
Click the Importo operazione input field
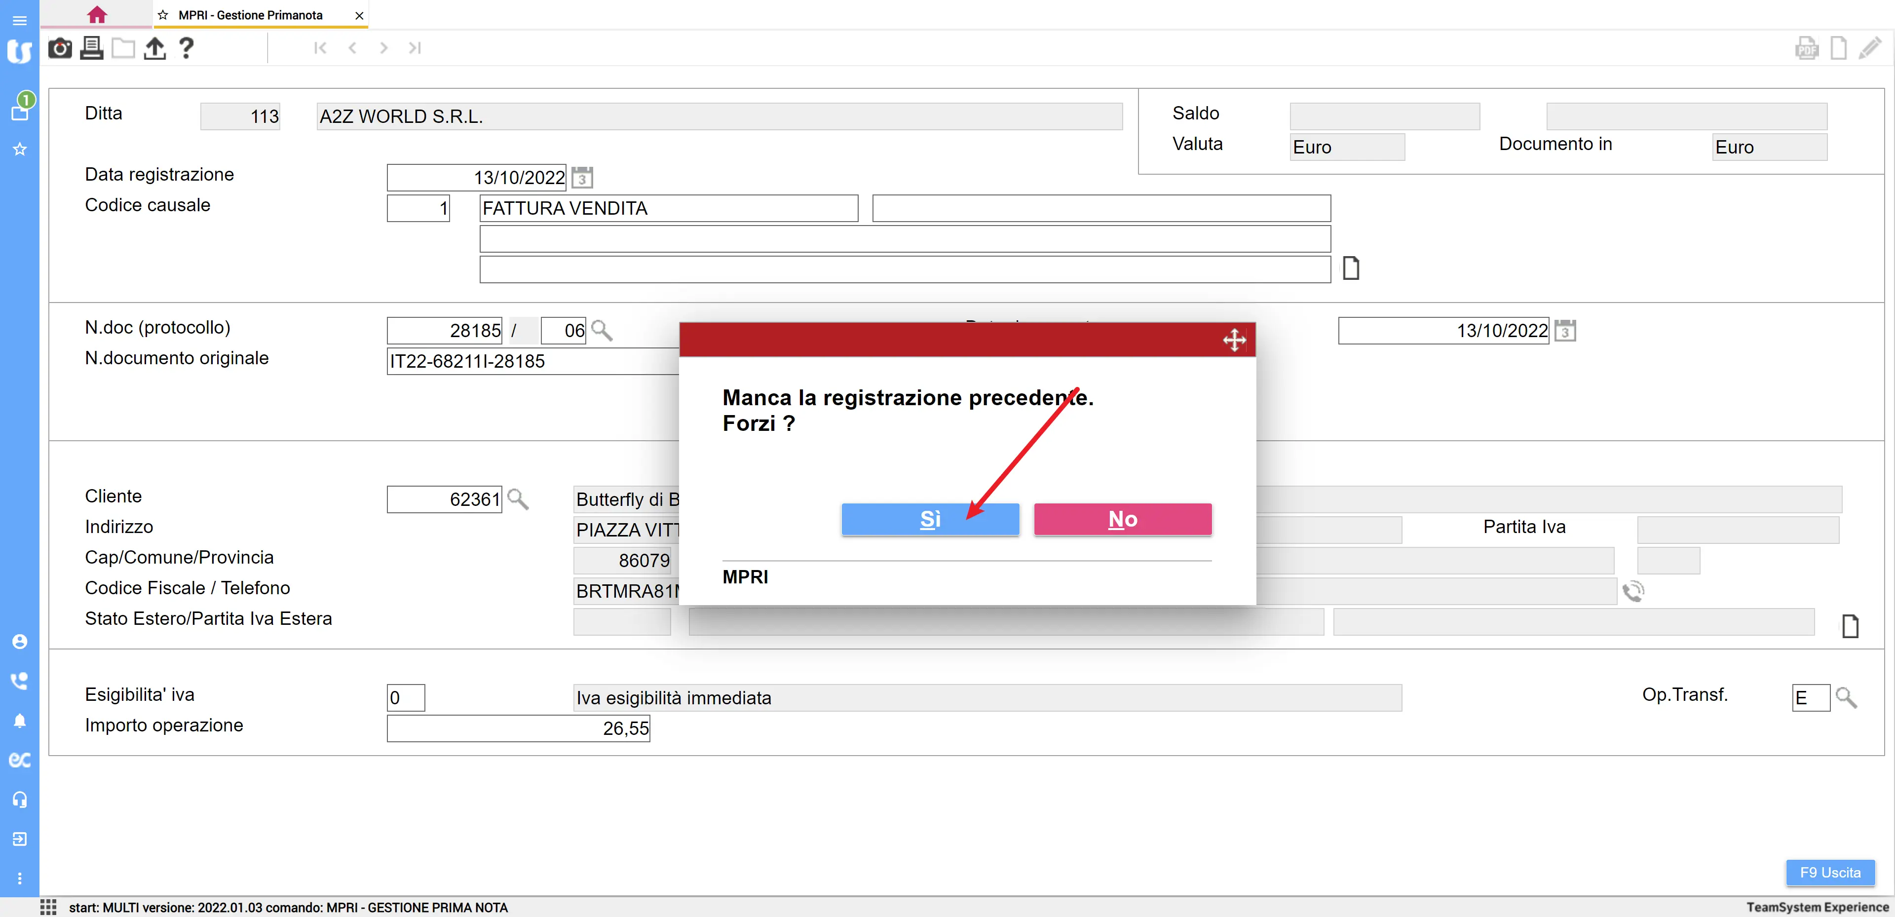click(519, 728)
